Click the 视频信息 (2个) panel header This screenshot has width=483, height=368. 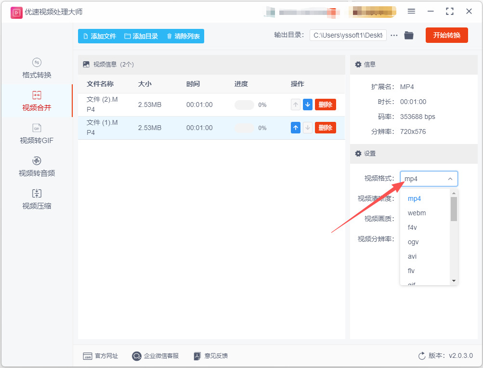(x=211, y=65)
